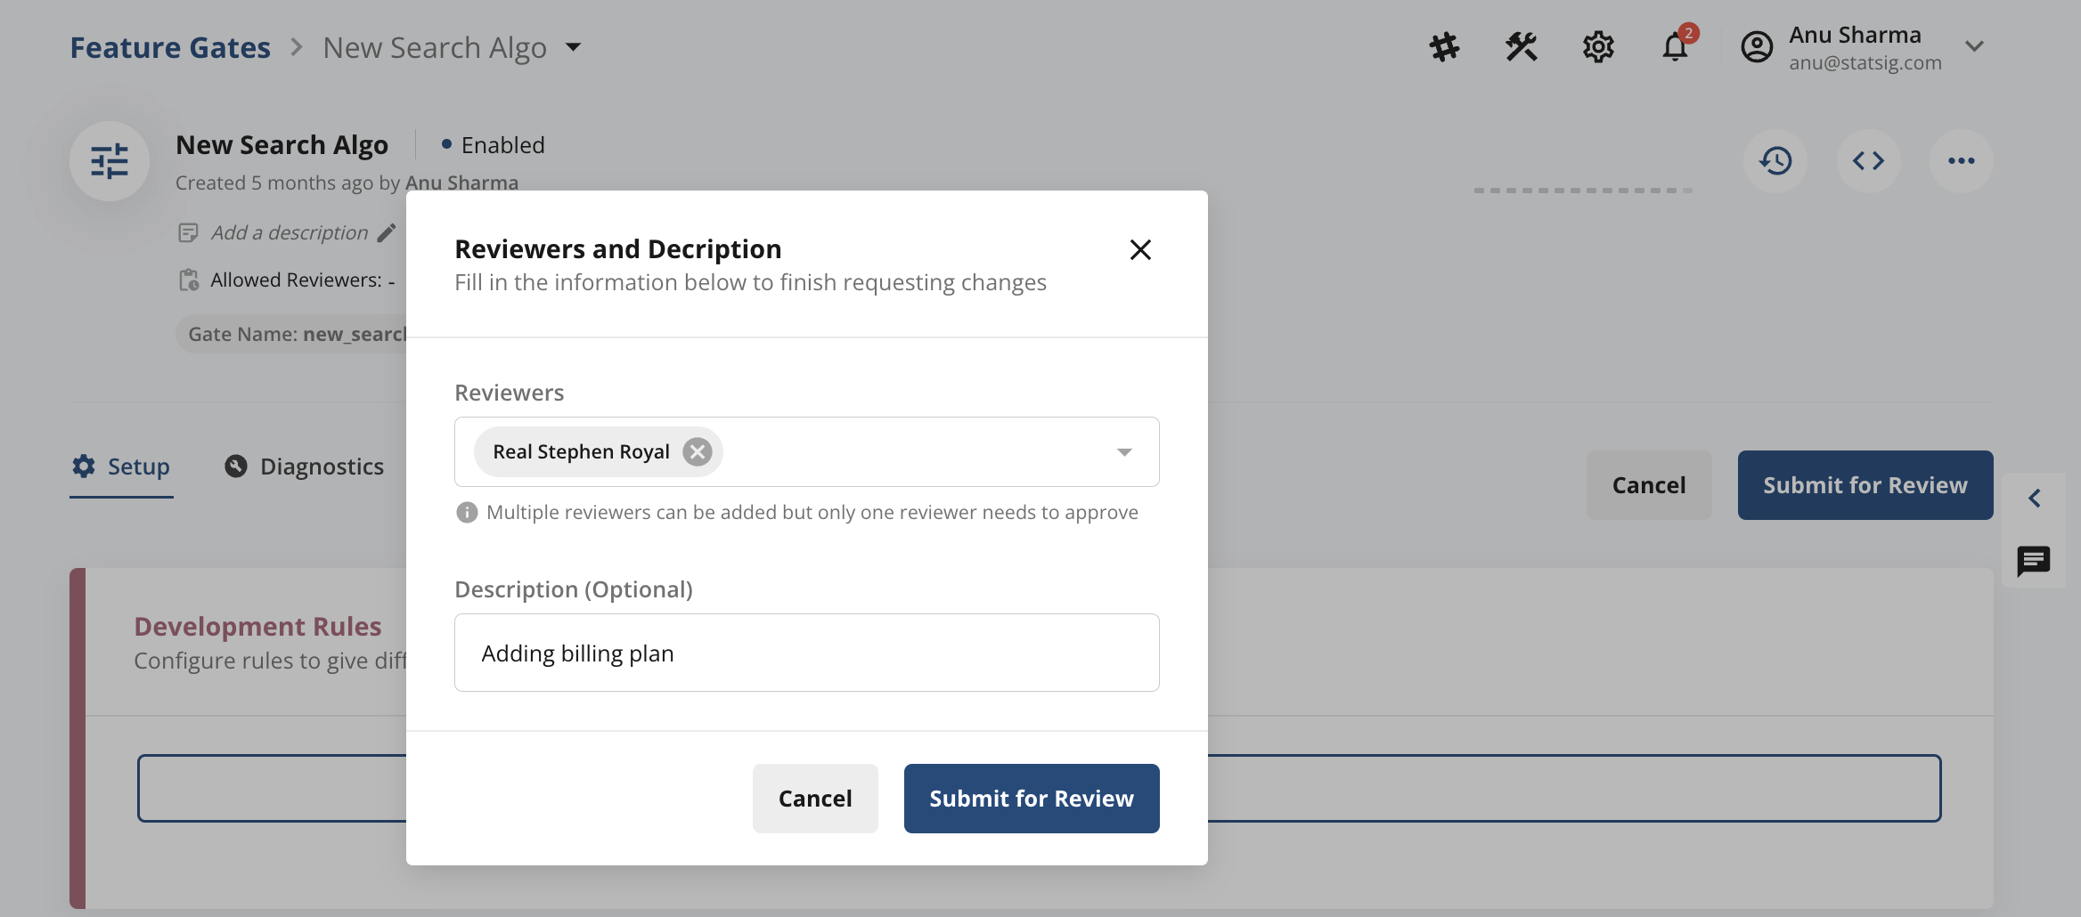Screen dimensions: 2081x917
Task: Open the comments panel icon
Action: click(x=2033, y=561)
